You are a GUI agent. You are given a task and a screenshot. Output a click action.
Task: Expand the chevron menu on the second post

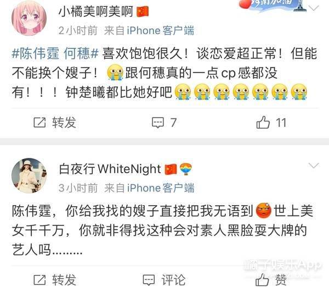point(314,165)
